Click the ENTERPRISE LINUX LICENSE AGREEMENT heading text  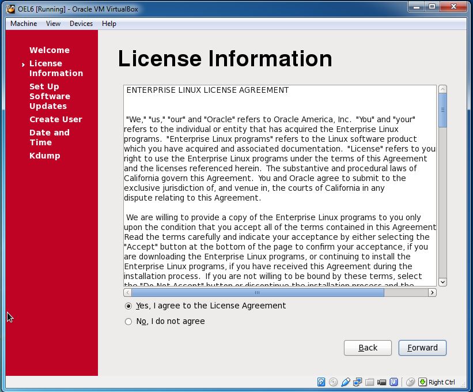(207, 91)
